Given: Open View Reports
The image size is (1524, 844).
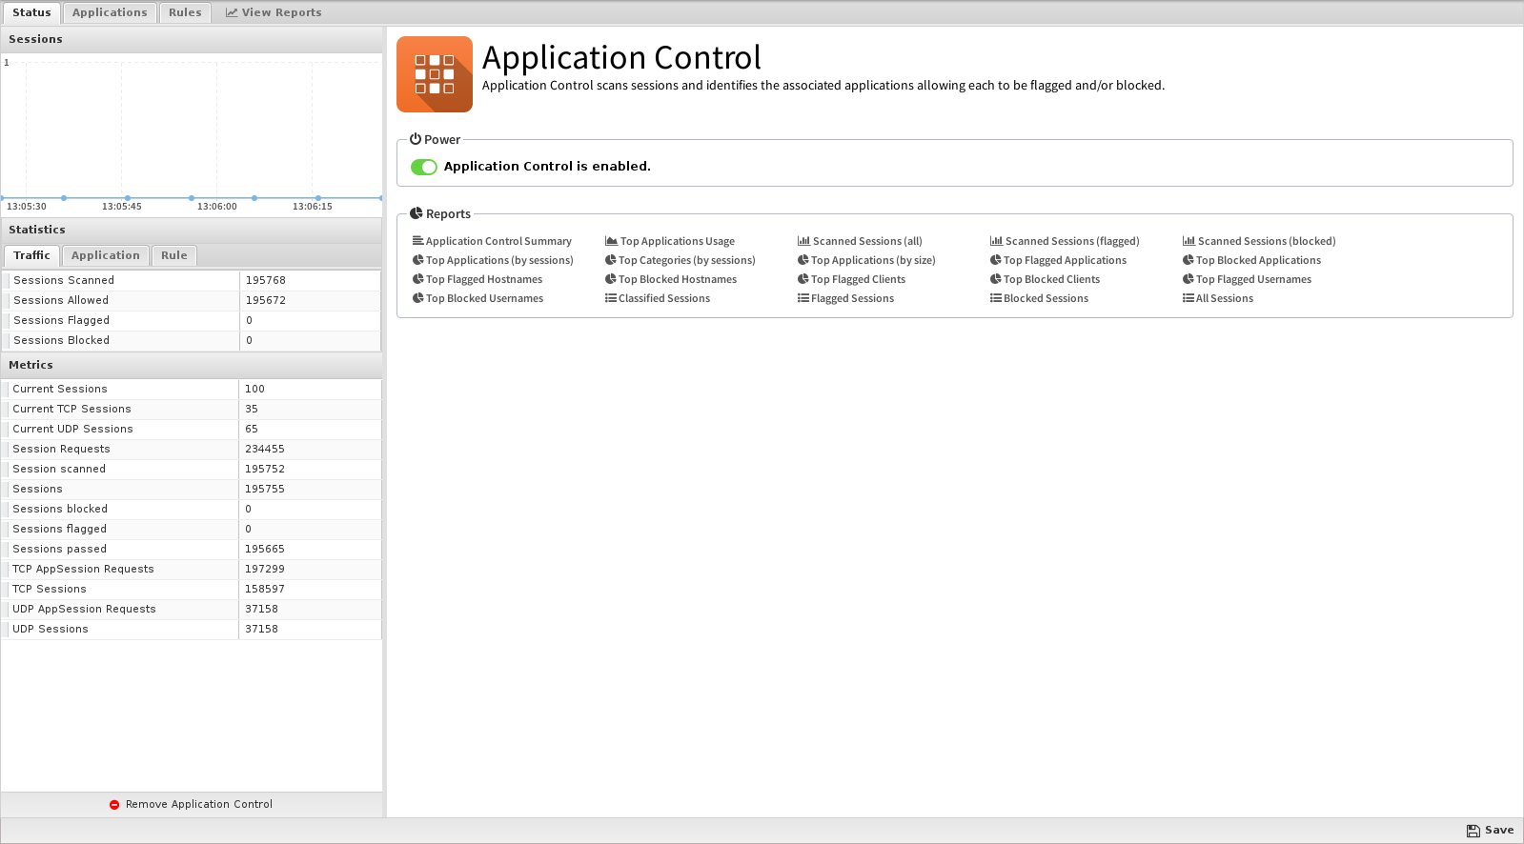Looking at the screenshot, I should [x=274, y=12].
